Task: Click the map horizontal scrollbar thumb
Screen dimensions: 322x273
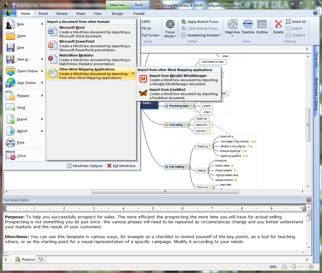Action: tap(165, 191)
